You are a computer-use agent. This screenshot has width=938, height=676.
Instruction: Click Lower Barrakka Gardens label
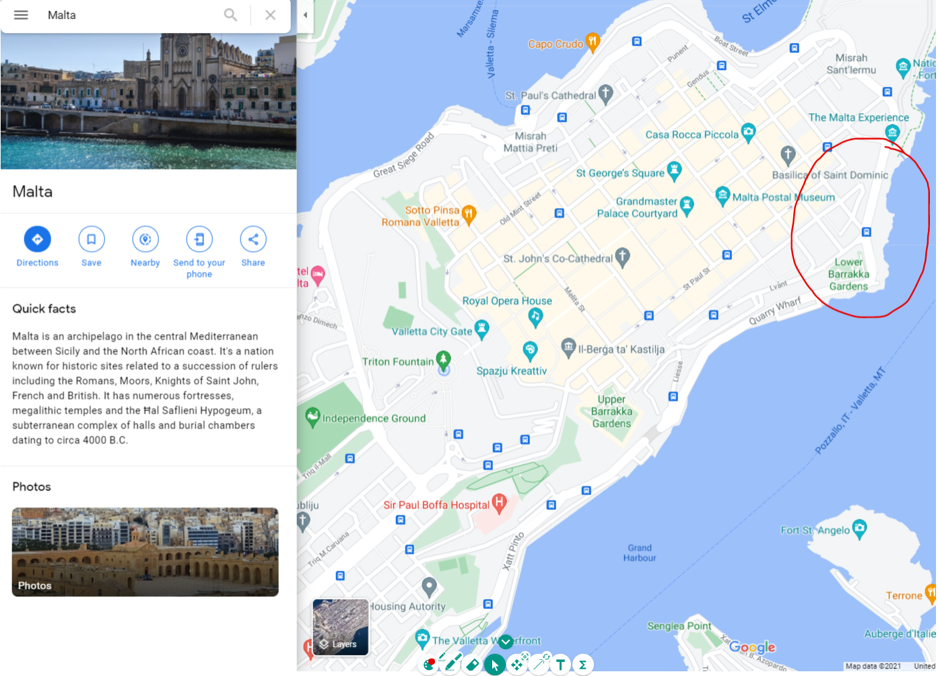coord(848,274)
